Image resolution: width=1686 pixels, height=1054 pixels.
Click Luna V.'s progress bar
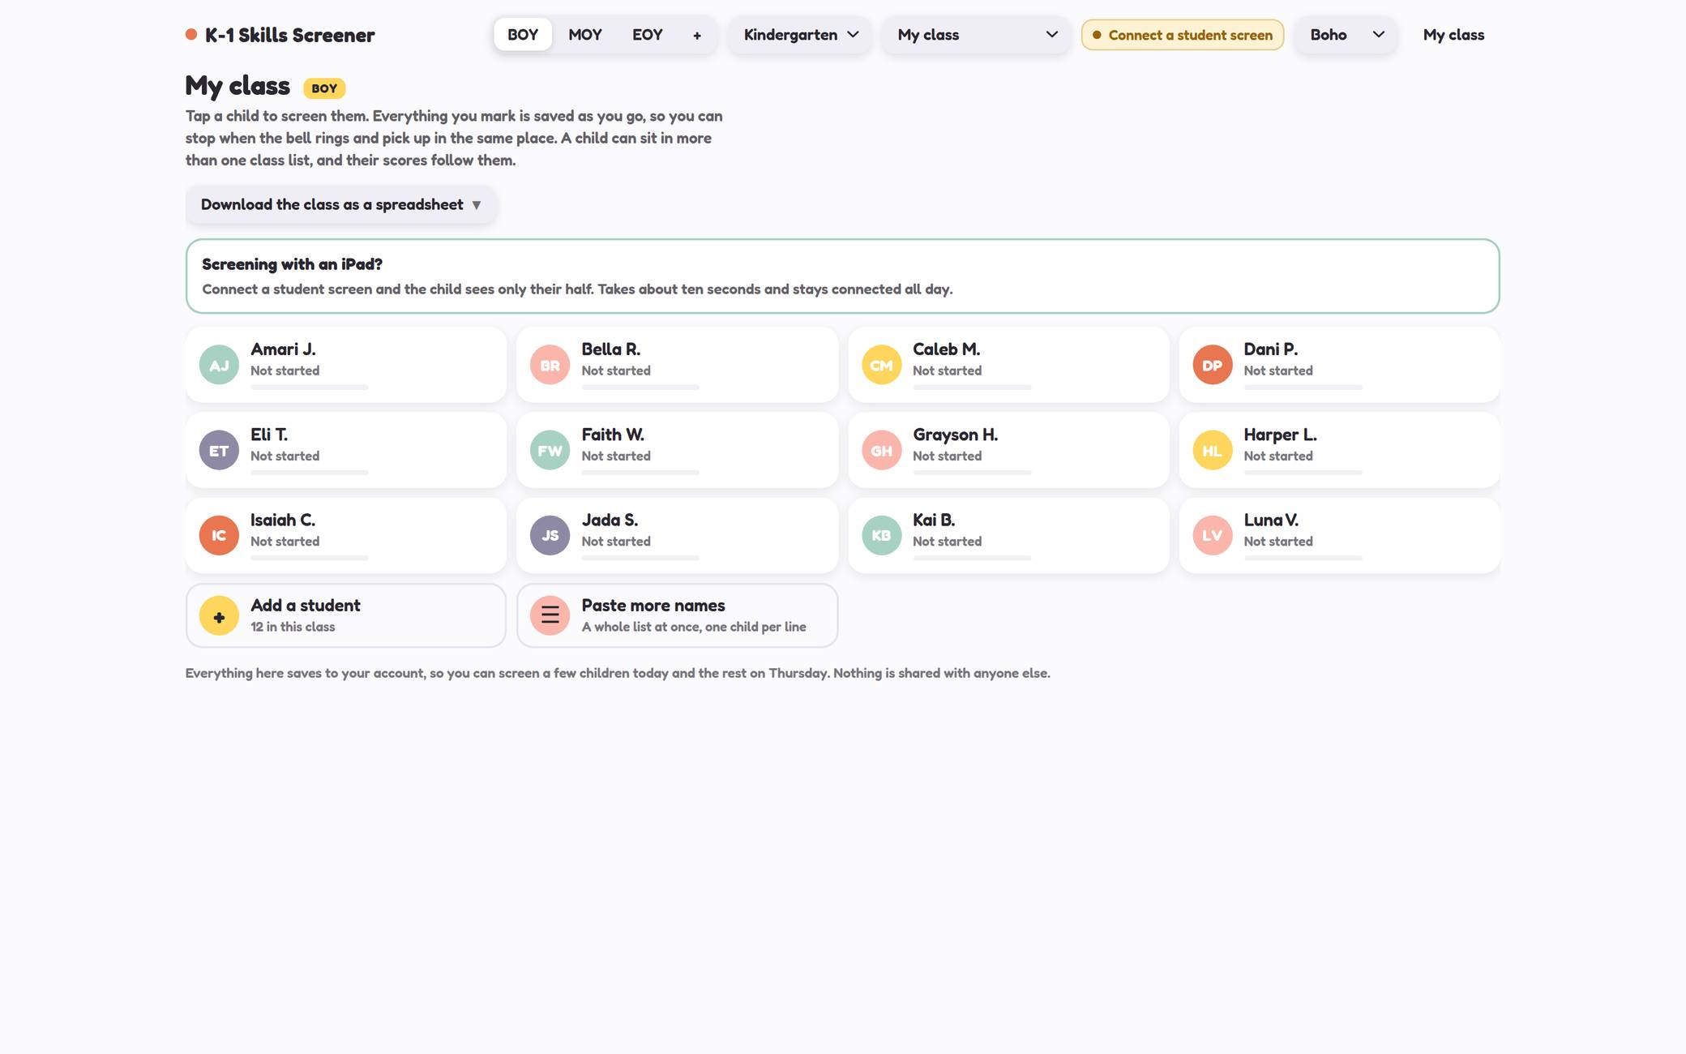(1303, 558)
